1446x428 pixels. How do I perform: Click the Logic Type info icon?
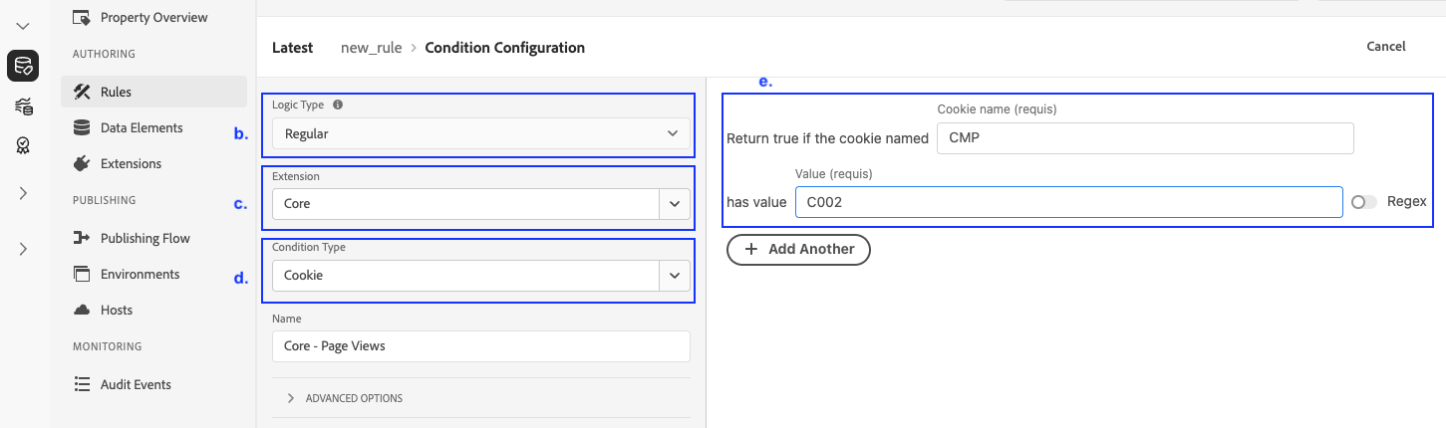click(x=338, y=105)
